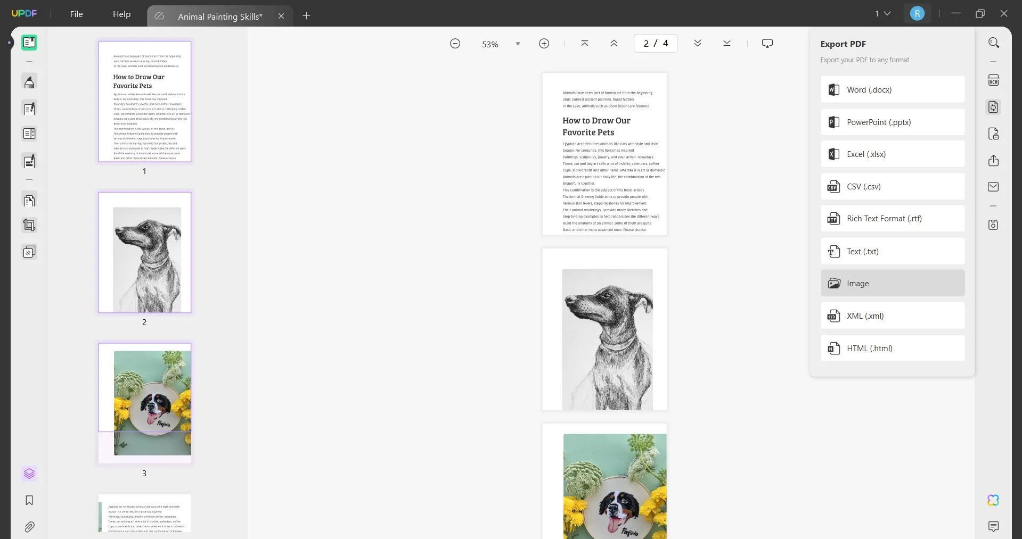Open the Protect PDF lock icon
This screenshot has width=1022, height=539.
(994, 134)
